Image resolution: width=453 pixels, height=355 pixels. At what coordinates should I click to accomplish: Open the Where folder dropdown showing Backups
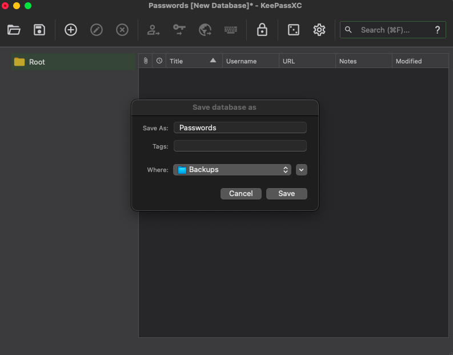pyautogui.click(x=232, y=170)
